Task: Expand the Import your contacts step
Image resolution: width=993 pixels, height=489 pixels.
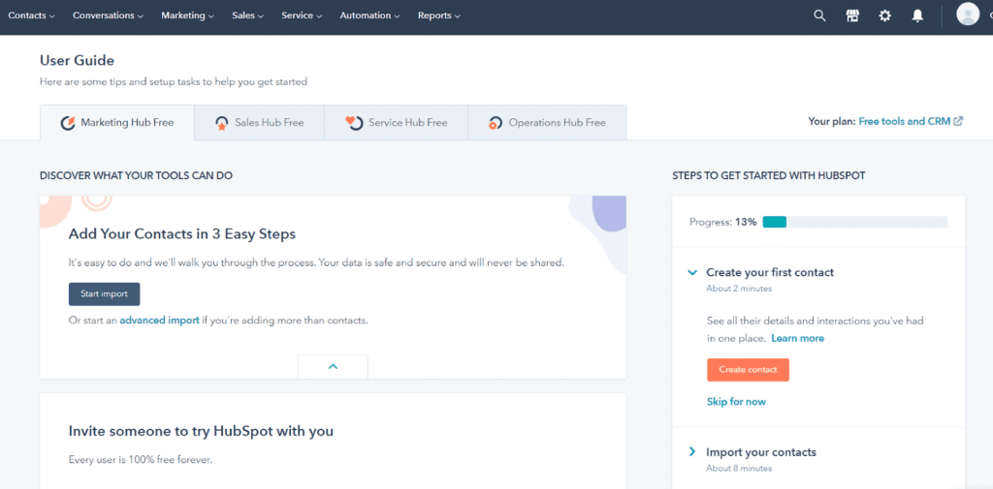Action: [692, 451]
